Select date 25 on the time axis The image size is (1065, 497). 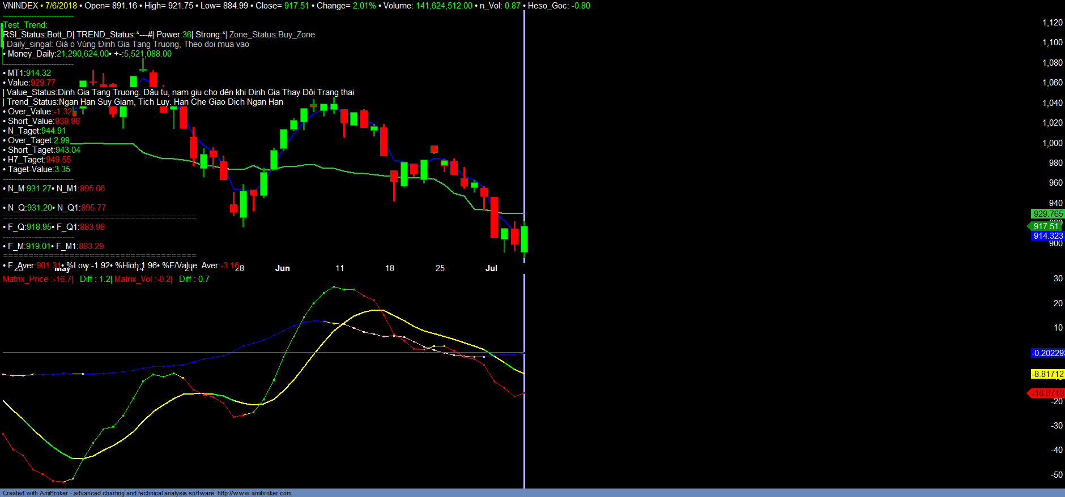click(x=440, y=268)
